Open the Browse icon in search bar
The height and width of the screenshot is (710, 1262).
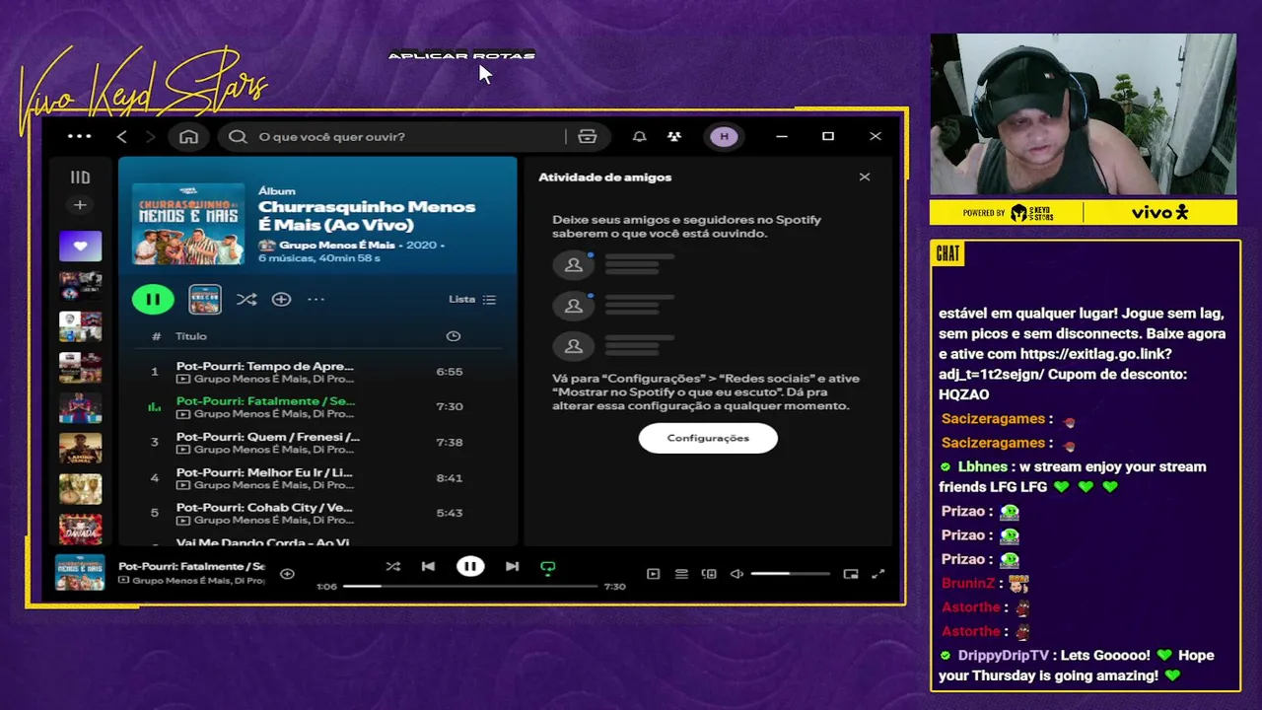[588, 137]
